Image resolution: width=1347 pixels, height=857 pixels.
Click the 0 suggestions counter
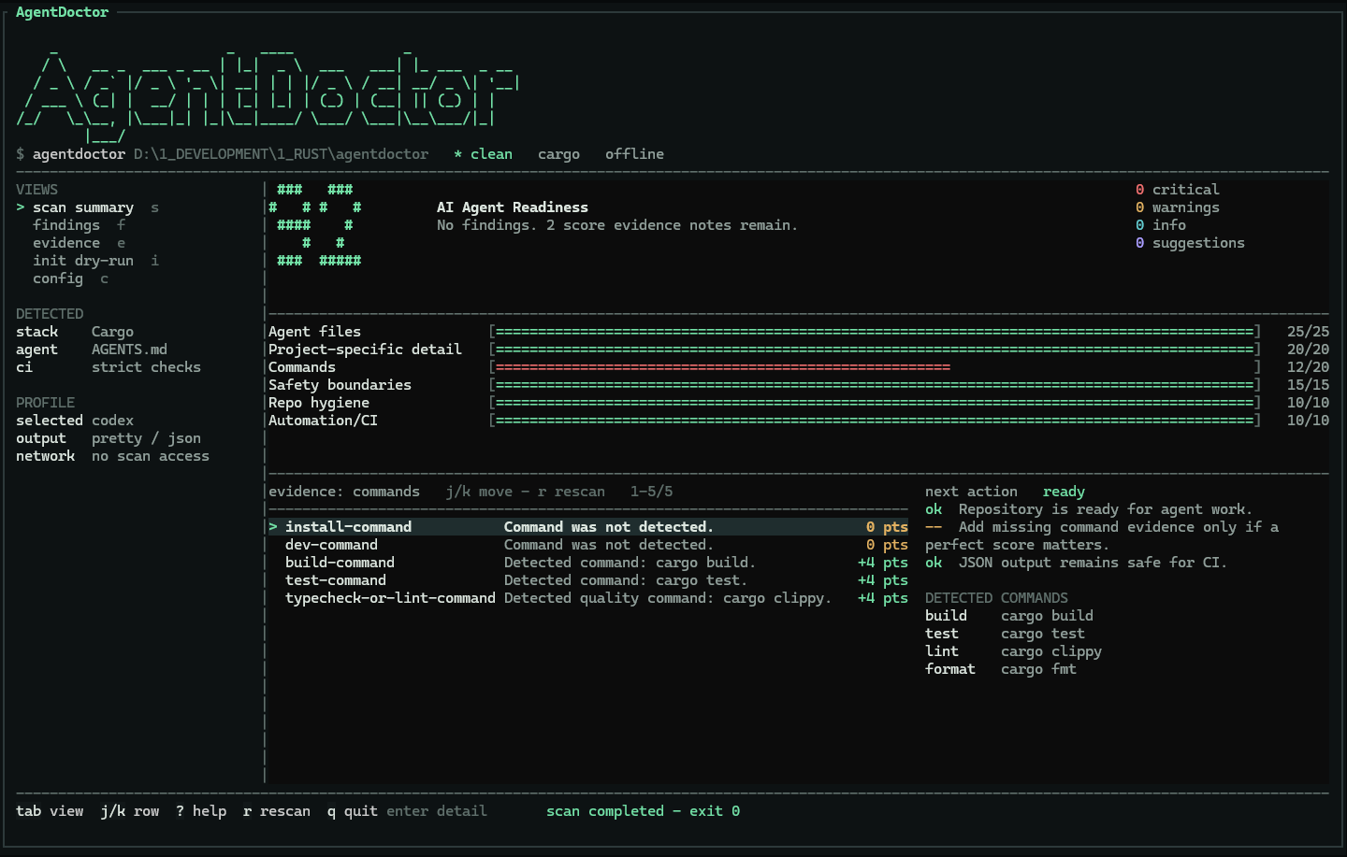coord(1190,243)
